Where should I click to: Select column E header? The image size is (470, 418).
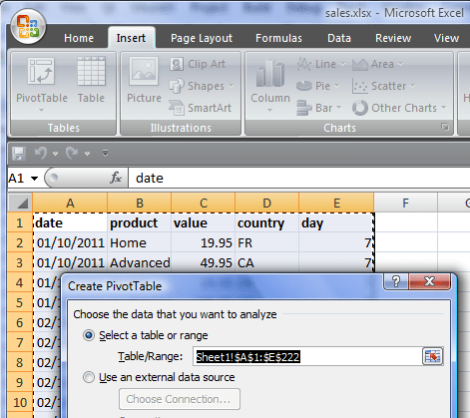pos(336,203)
